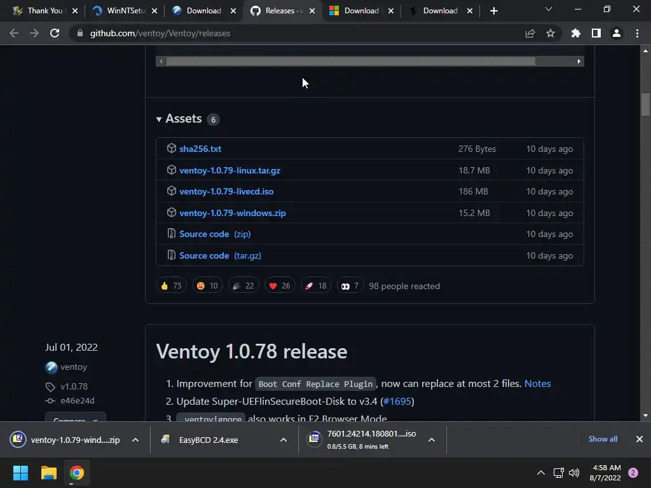This screenshot has width=651, height=488.
Task: Click the page vertical scrollbar thumb
Action: tap(645, 105)
